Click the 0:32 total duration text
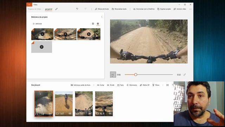 tap(179, 75)
